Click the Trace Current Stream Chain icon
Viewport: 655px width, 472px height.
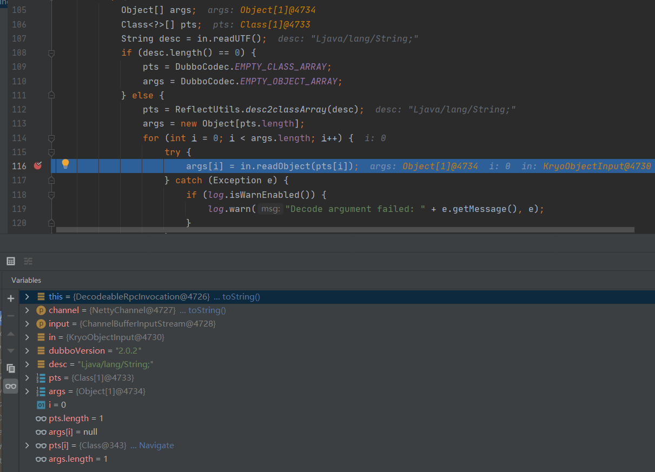(x=28, y=261)
